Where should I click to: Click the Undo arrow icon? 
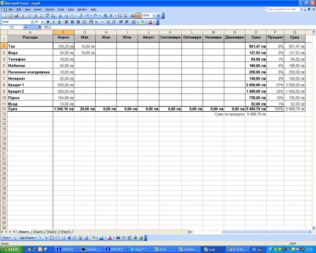pos(88,16)
